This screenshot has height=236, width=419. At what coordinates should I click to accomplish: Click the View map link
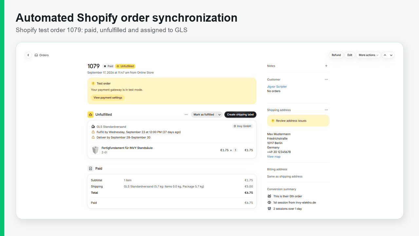[x=274, y=157]
